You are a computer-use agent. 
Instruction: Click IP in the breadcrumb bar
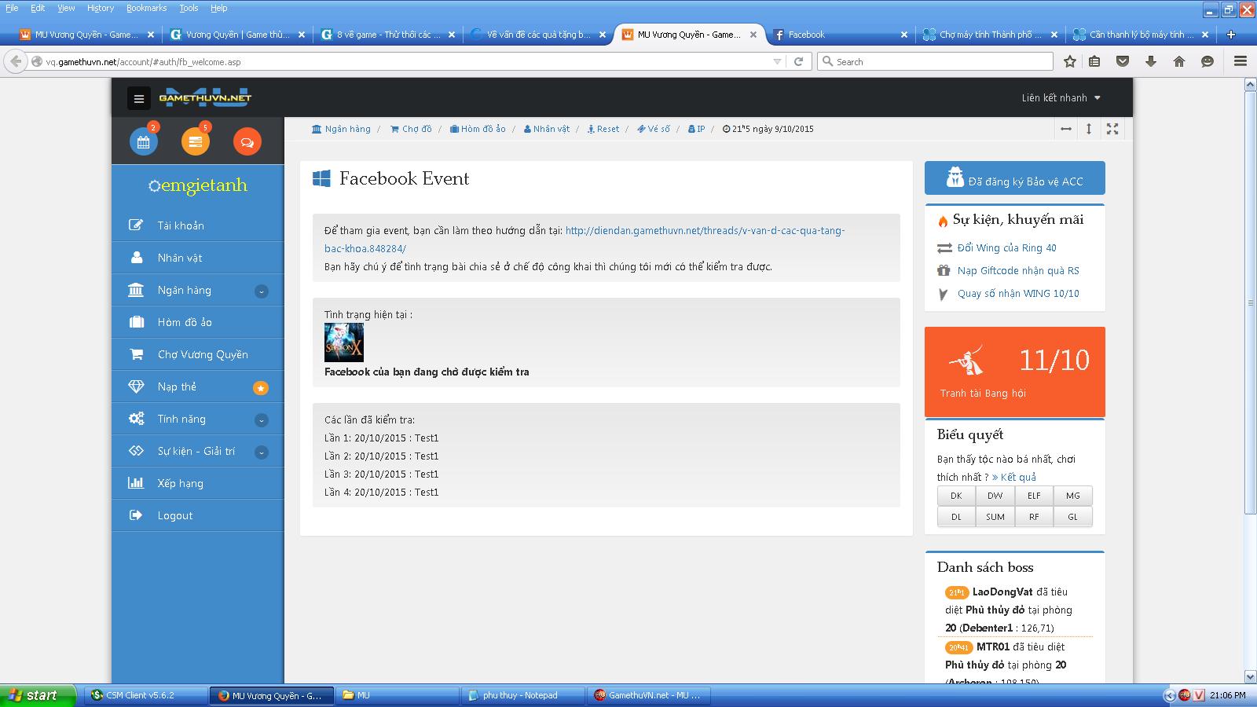pyautogui.click(x=696, y=129)
